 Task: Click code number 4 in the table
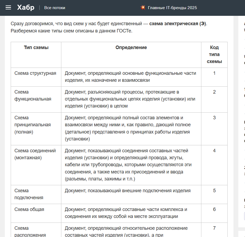[x=214, y=151]
